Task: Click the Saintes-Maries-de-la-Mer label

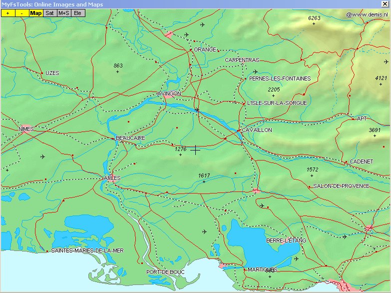Action: pos(87,250)
